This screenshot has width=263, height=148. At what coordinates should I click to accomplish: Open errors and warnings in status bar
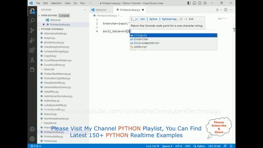[36, 146]
